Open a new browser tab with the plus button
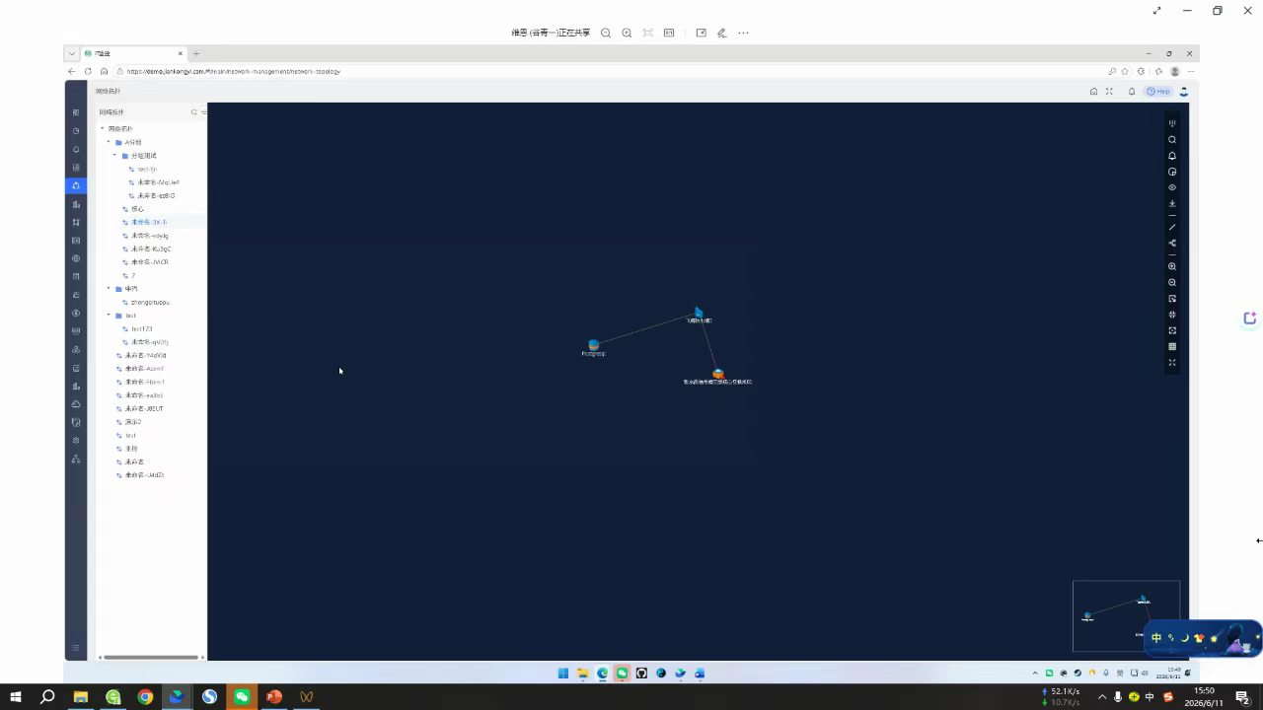Viewport: 1263px width, 710px height. tap(196, 53)
